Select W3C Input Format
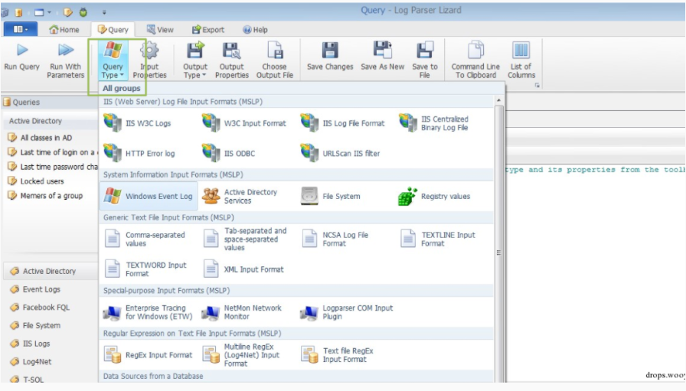686x391 pixels. (247, 123)
